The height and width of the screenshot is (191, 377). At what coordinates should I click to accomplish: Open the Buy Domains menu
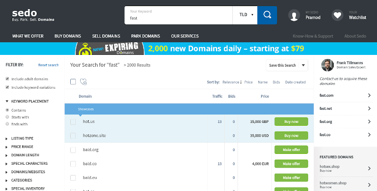pos(68,36)
